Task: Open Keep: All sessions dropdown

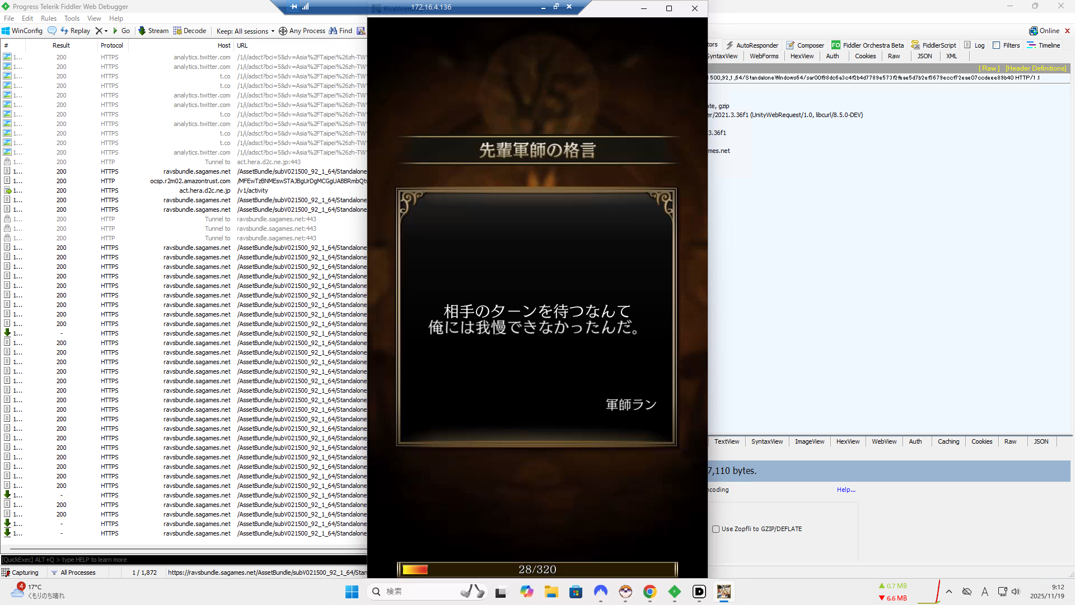Action: [x=245, y=31]
